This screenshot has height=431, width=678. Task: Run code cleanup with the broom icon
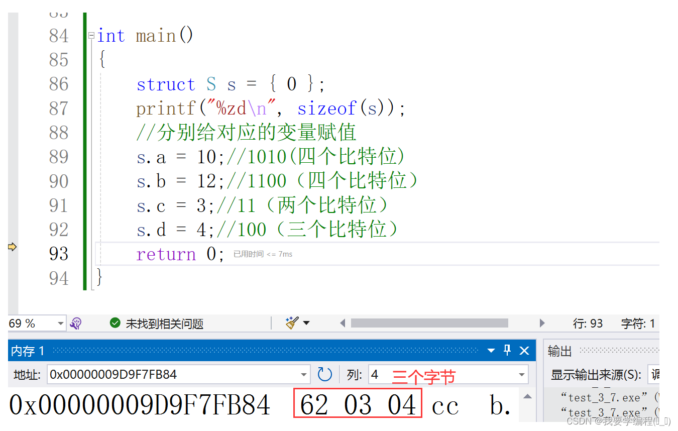click(292, 323)
